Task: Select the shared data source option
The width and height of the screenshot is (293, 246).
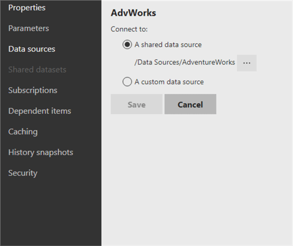Action: (x=127, y=45)
